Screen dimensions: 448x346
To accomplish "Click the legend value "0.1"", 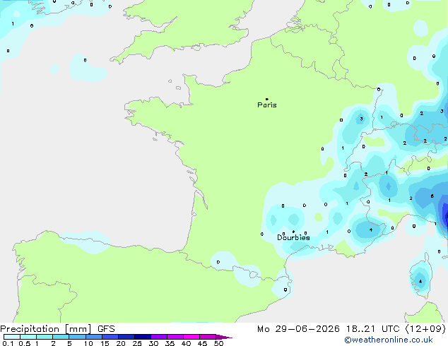I will [x=8, y=343].
